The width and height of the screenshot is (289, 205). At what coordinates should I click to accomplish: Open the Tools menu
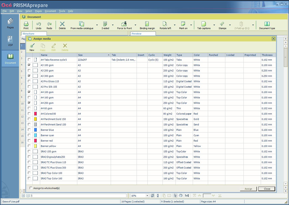click(62, 11)
